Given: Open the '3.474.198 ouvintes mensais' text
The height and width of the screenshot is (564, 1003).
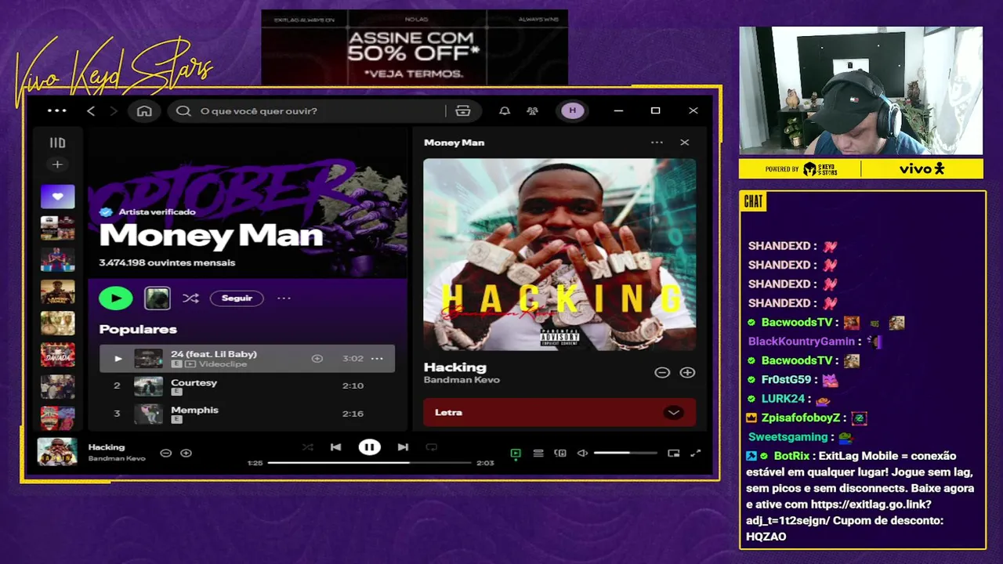Looking at the screenshot, I should click(x=167, y=262).
